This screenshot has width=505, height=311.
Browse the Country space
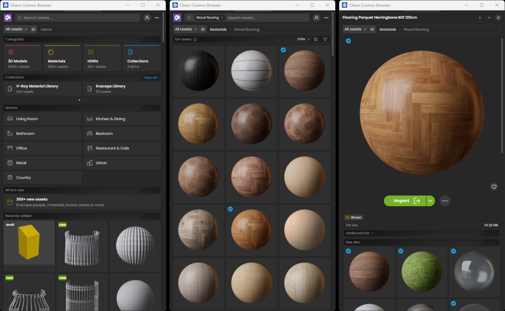click(x=42, y=178)
